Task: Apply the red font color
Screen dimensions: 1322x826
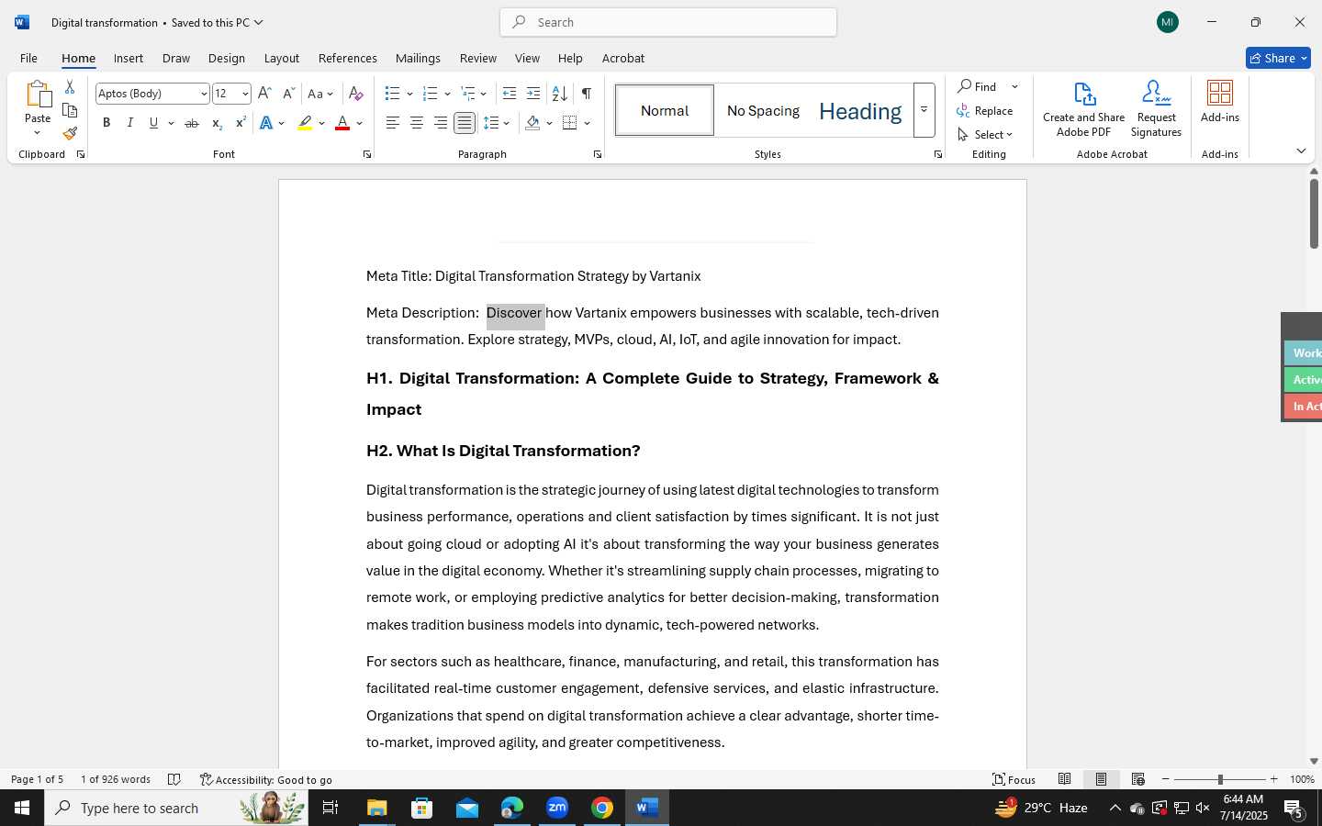Action: 342,123
